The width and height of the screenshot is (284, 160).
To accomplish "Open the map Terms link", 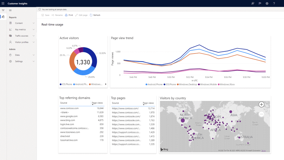I will [x=263, y=151].
